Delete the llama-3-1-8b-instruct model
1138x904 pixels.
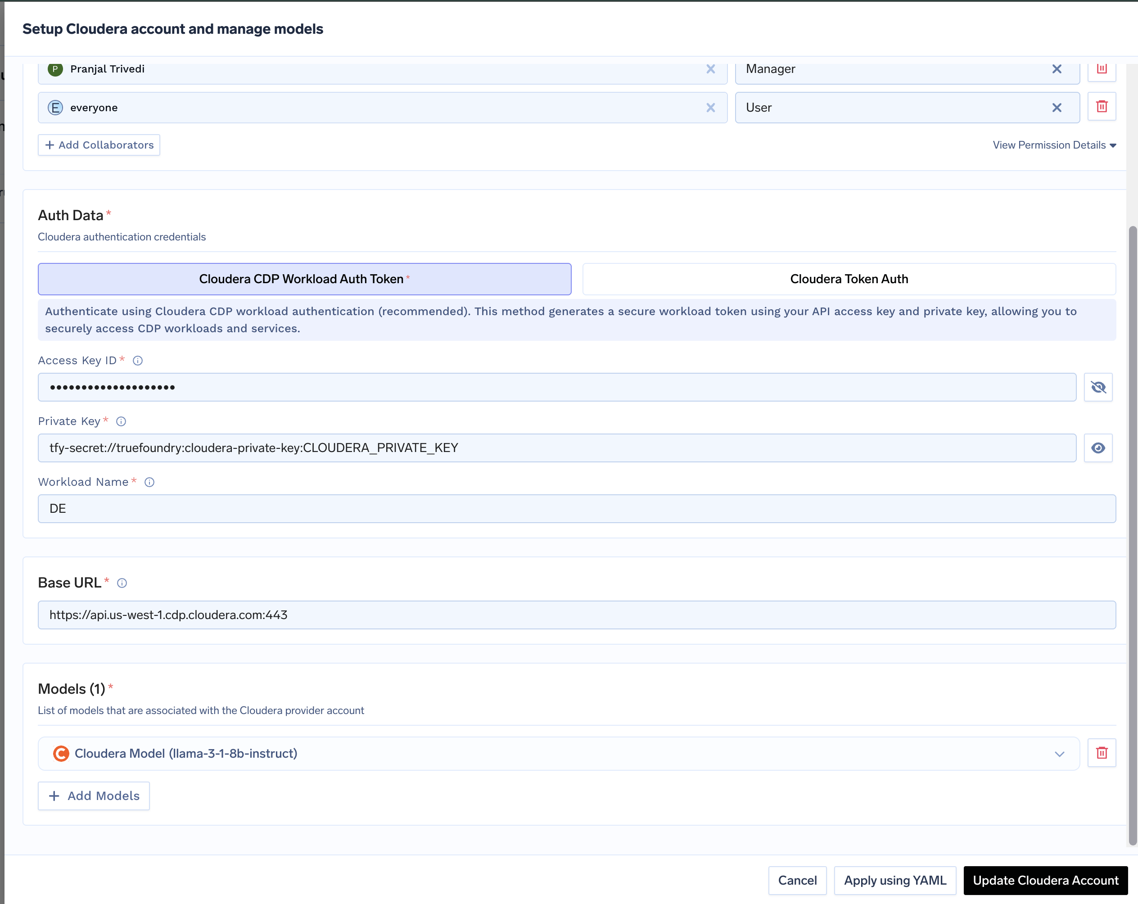1102,753
